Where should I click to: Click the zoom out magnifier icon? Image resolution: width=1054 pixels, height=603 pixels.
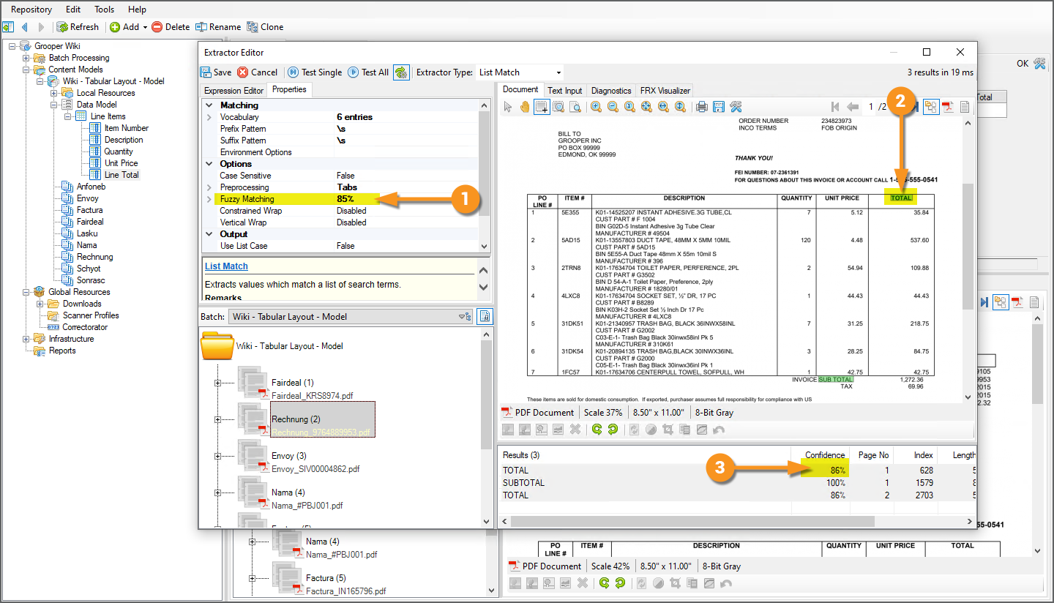613,108
